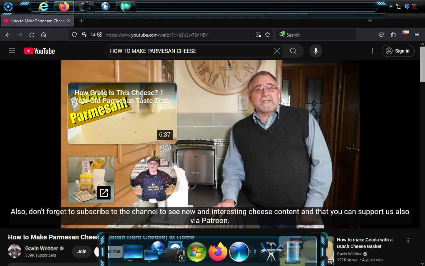Open the uBlock extension badge showing 200

(405, 34)
